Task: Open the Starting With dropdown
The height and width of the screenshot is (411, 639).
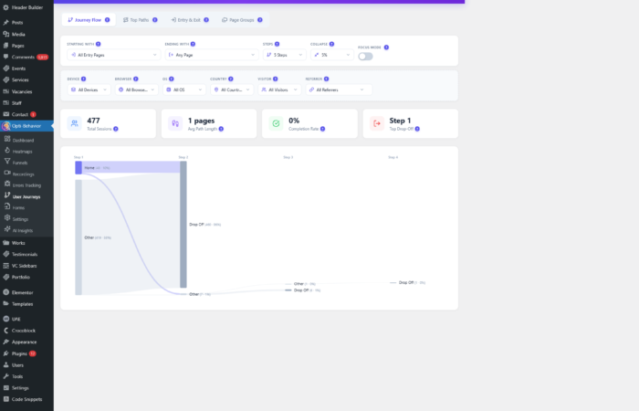Action: (x=114, y=55)
